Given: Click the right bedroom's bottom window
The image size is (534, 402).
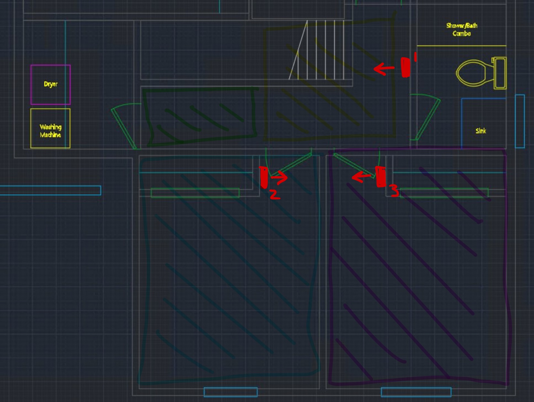Looking at the screenshot, I should coord(416,392).
